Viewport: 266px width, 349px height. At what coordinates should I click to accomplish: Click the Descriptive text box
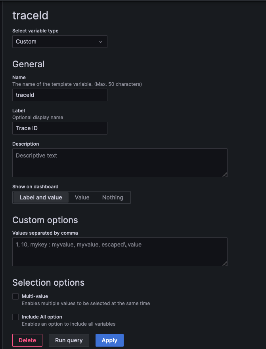(x=119, y=163)
